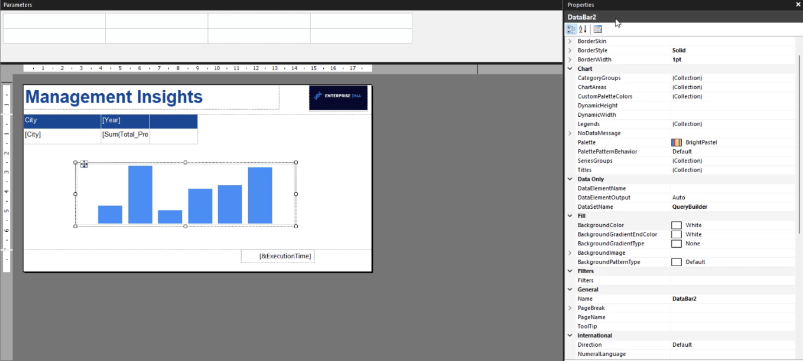Expand the BorderStyle property
803x361 pixels.
point(570,51)
